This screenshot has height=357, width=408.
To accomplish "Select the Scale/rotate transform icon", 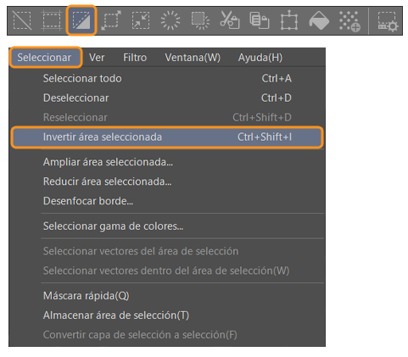I will click(289, 20).
